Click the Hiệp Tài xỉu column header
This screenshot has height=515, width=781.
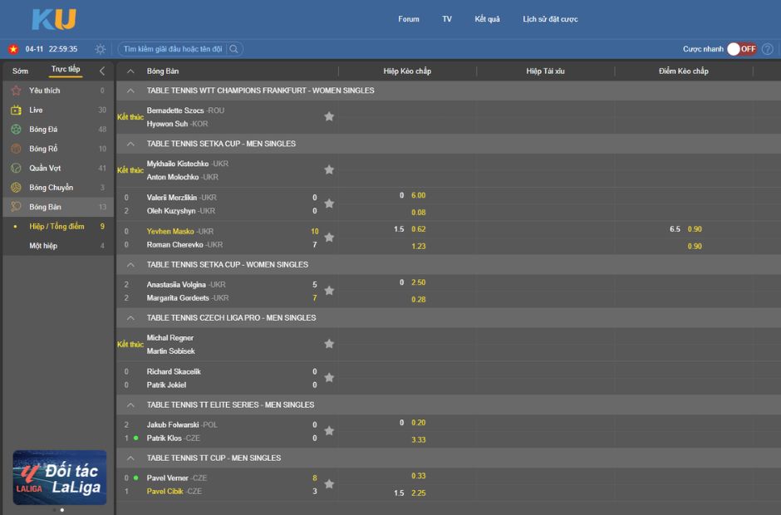pyautogui.click(x=545, y=71)
